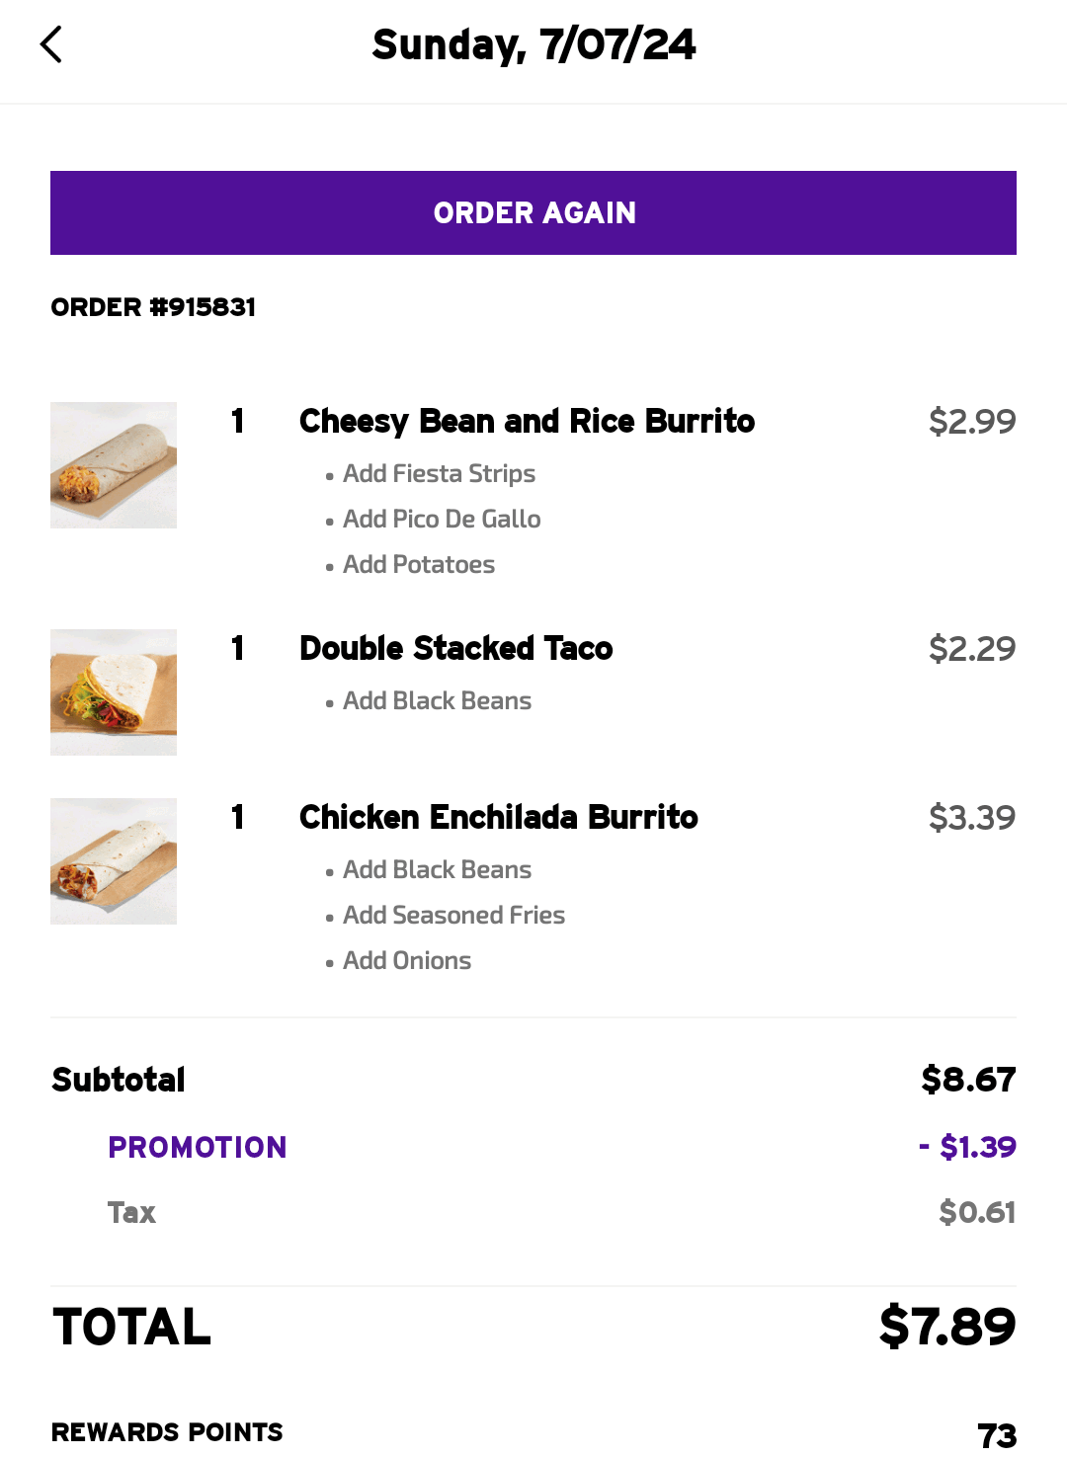The image size is (1067, 1457).
Task: Open the Cheesy Bean and Rice Burrito photo
Action: 114,465
